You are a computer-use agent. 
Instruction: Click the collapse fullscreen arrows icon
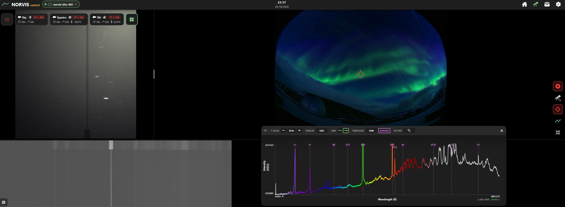[x=558, y=132]
